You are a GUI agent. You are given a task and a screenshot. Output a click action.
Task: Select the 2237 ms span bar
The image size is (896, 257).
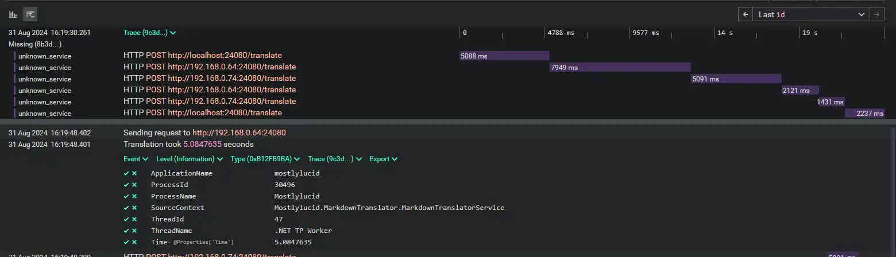pos(865,113)
